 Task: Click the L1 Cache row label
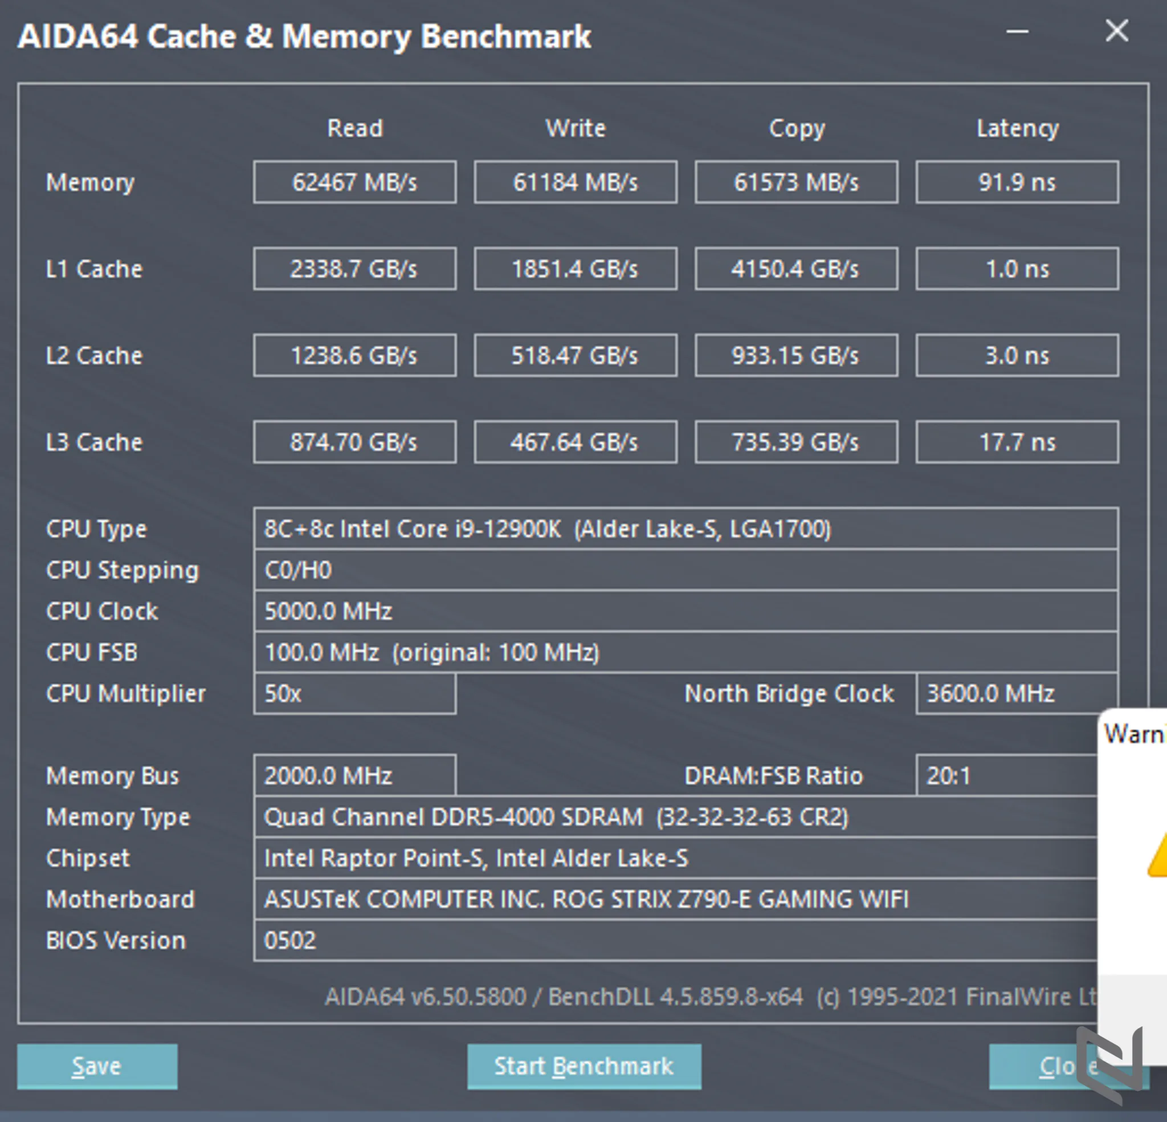94,269
